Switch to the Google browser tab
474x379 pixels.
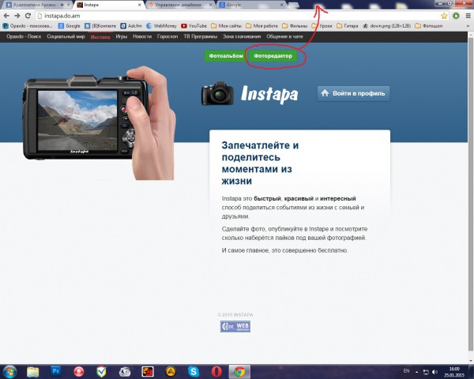[252, 5]
